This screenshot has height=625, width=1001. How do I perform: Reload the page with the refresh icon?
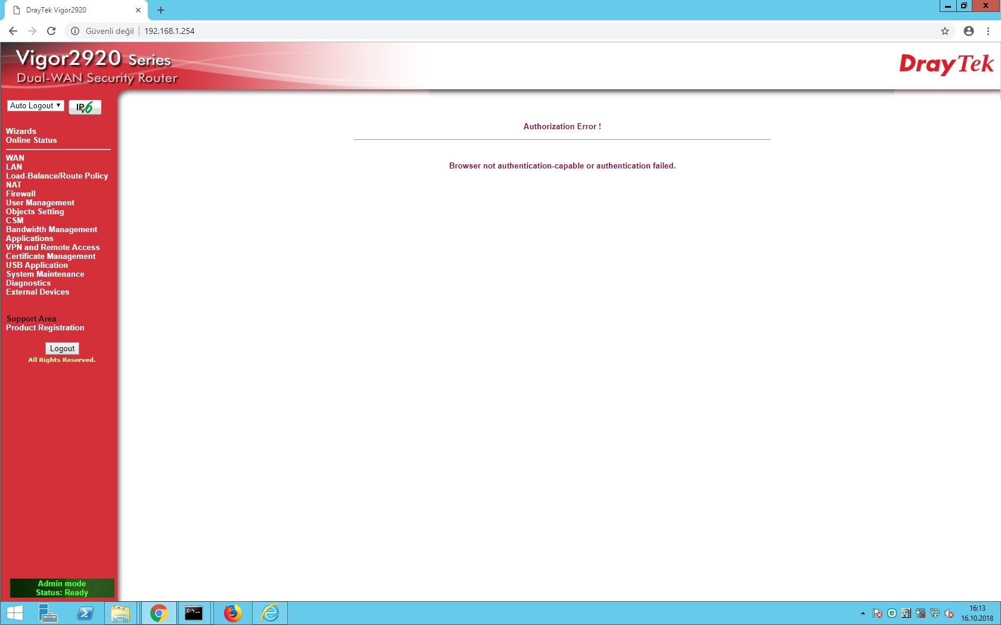click(51, 31)
